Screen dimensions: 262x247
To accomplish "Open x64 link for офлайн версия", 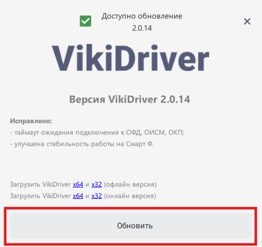I will click(x=78, y=184).
